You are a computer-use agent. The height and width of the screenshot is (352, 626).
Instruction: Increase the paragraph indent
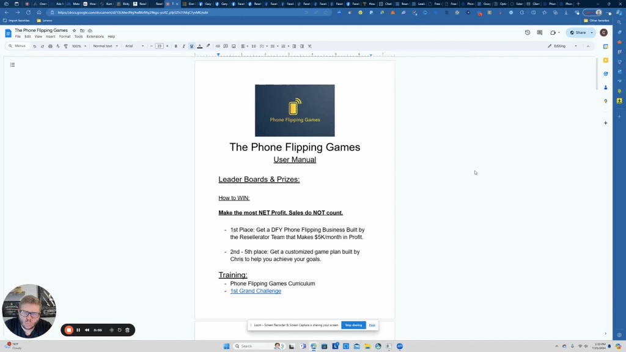pos(302,46)
